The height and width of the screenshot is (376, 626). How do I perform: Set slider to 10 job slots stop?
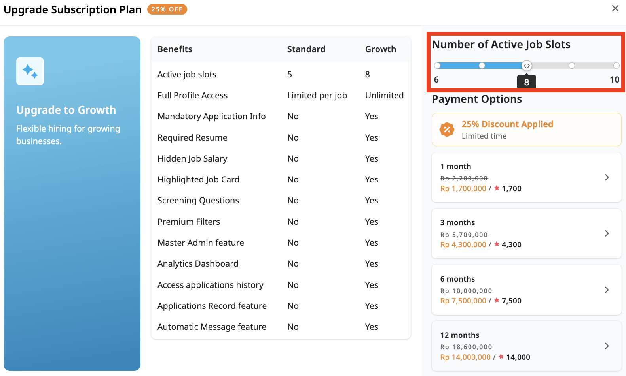(x=616, y=66)
